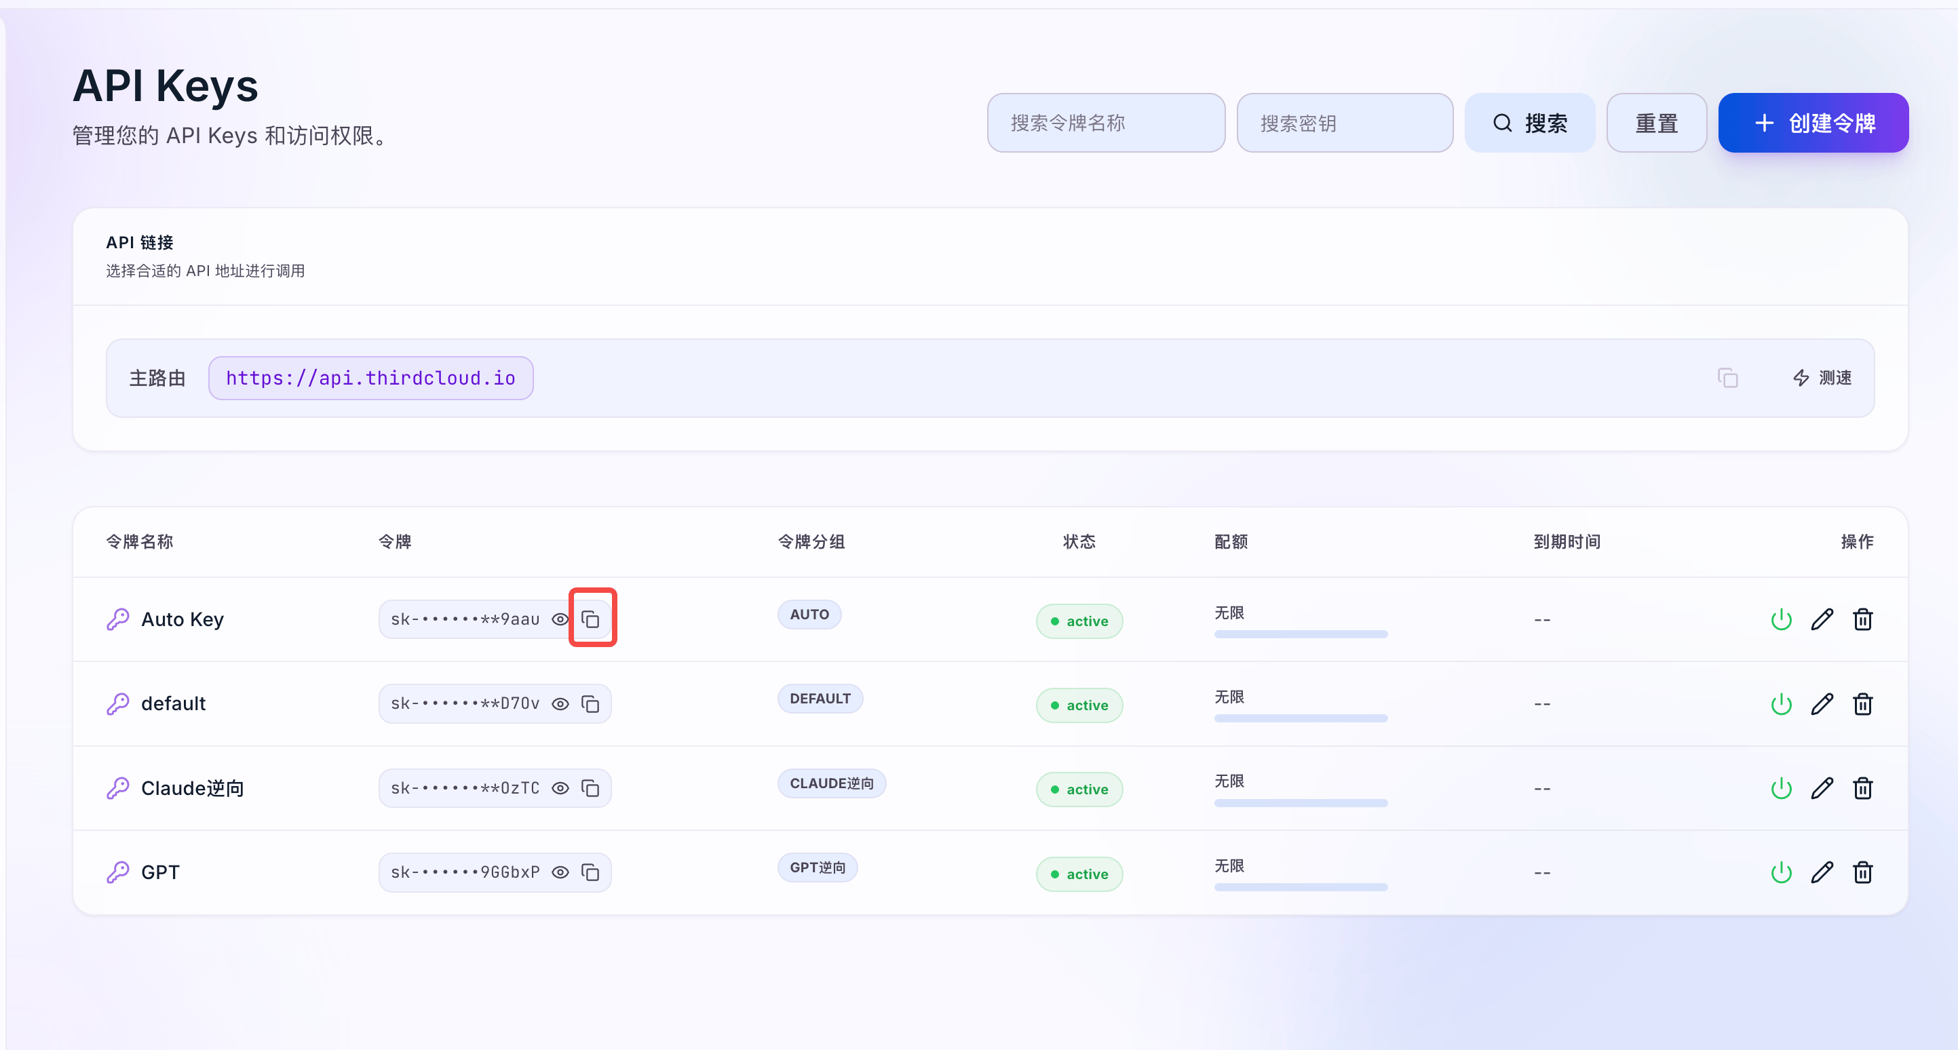Click the key icon beside Claude逆向
The height and width of the screenshot is (1050, 1958).
point(118,788)
